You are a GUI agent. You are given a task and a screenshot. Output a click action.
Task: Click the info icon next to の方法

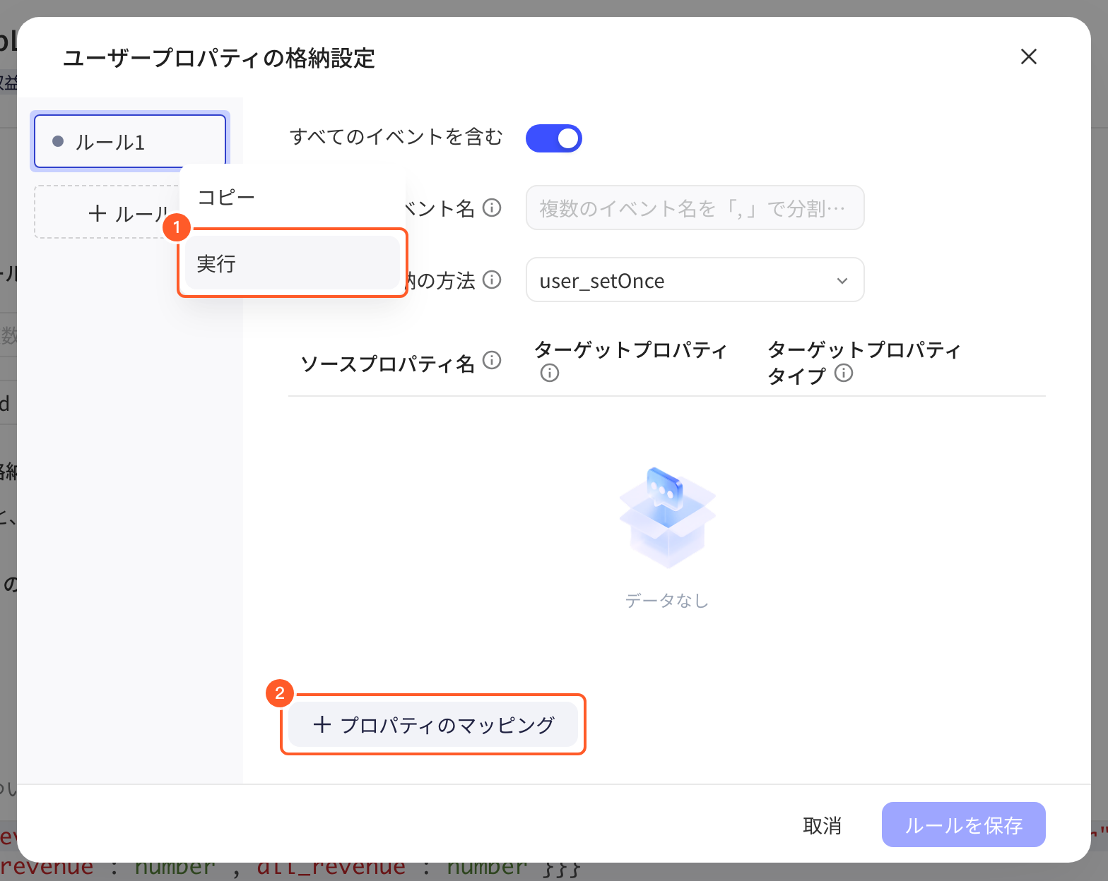coord(492,280)
